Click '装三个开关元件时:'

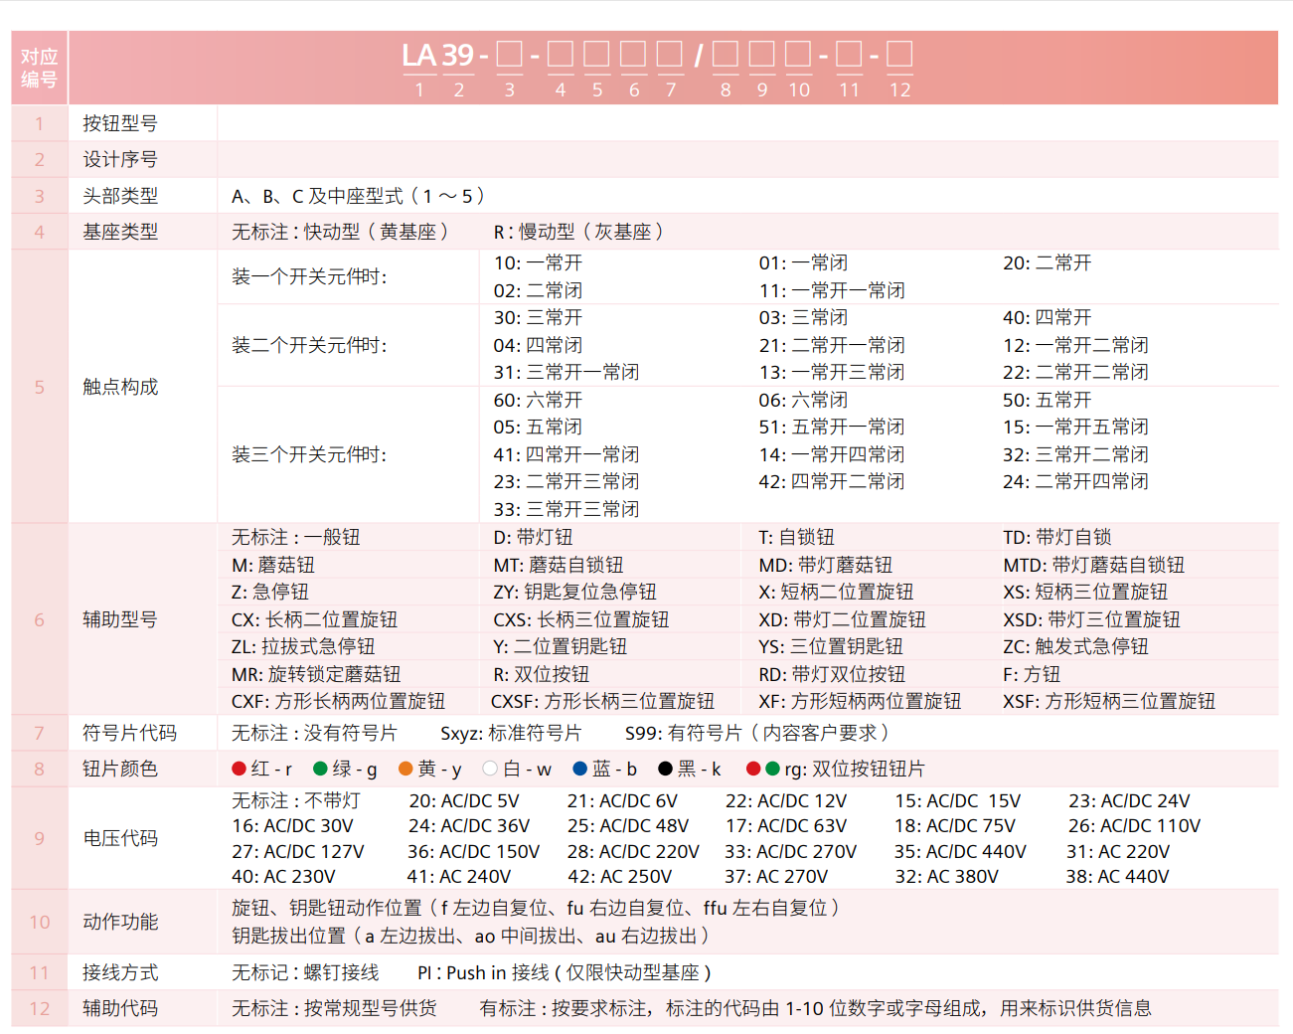[x=309, y=454]
